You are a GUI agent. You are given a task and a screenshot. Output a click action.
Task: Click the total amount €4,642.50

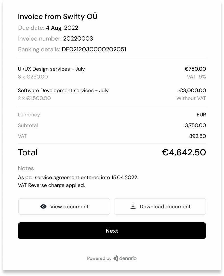click(184, 152)
